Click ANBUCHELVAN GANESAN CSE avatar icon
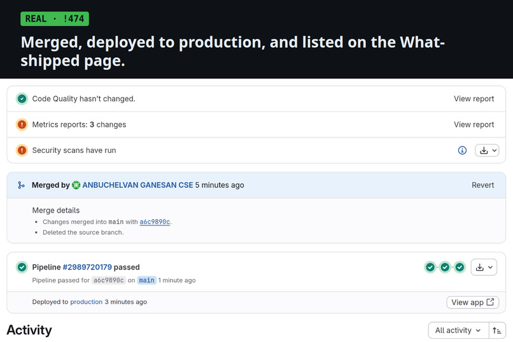 coord(76,185)
